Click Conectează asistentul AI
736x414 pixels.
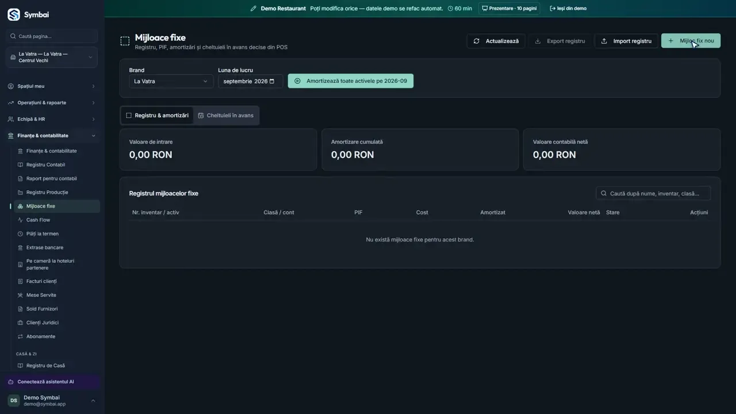pos(52,382)
